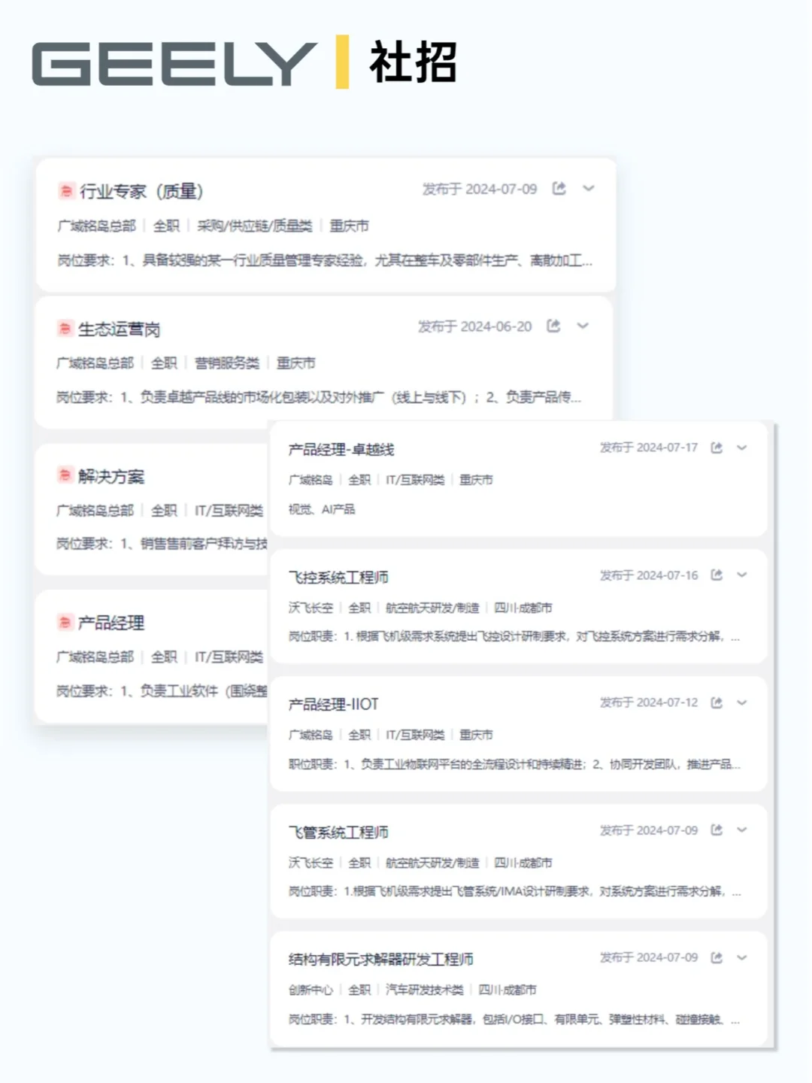
Task: Click 营销服务类 category tag
Action: pyautogui.click(x=227, y=363)
